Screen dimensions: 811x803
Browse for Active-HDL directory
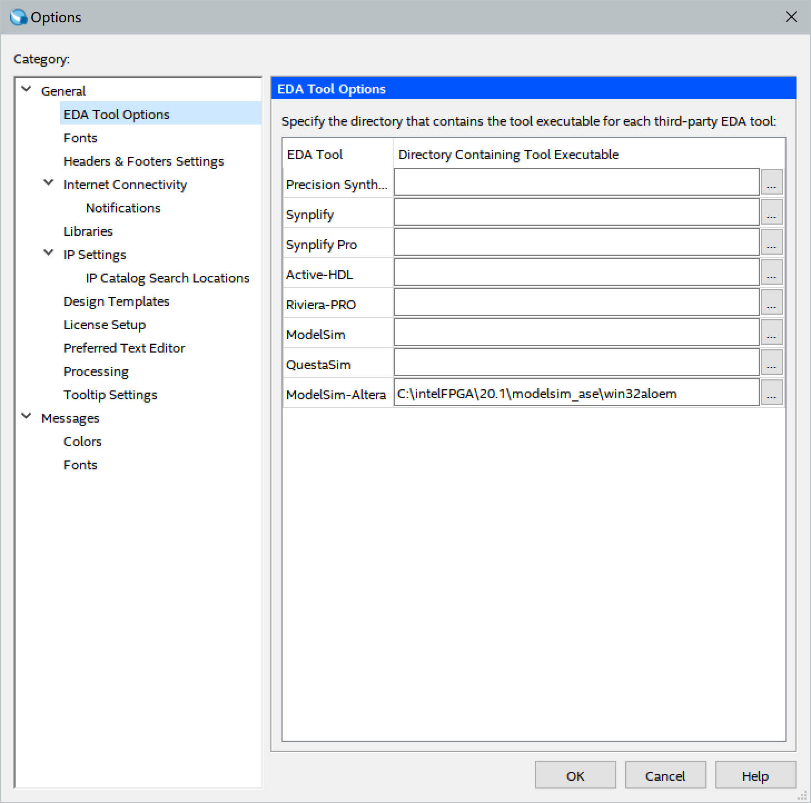point(772,272)
